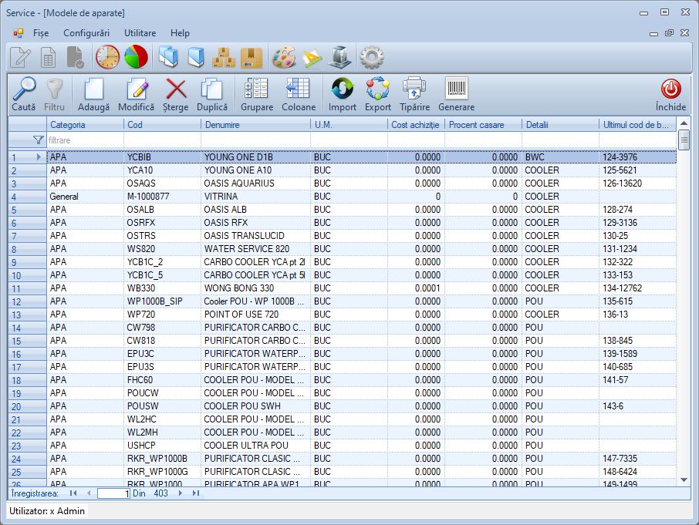Click the vertical scrollbar down arrow
This screenshot has width=699, height=525.
(x=684, y=480)
